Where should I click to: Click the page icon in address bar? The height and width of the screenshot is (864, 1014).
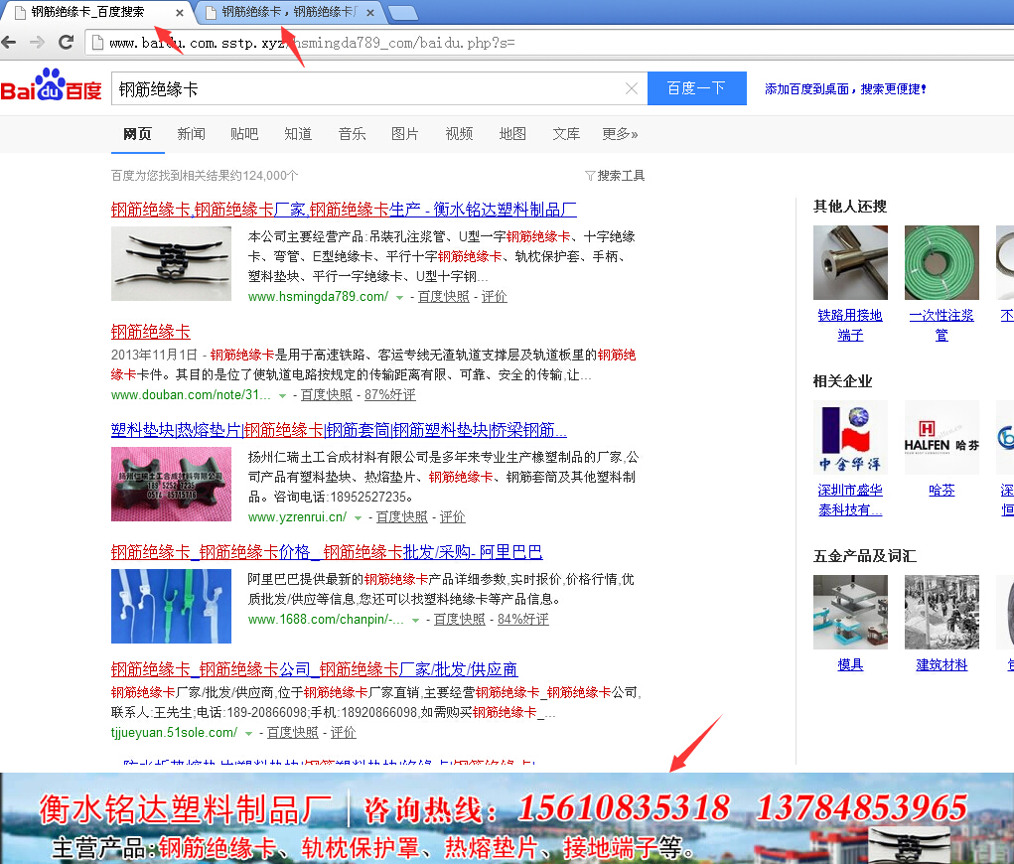tap(97, 43)
